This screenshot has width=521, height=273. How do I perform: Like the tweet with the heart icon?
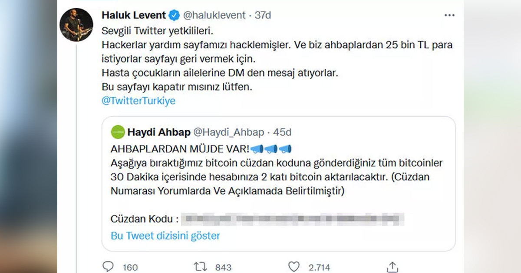click(294, 266)
